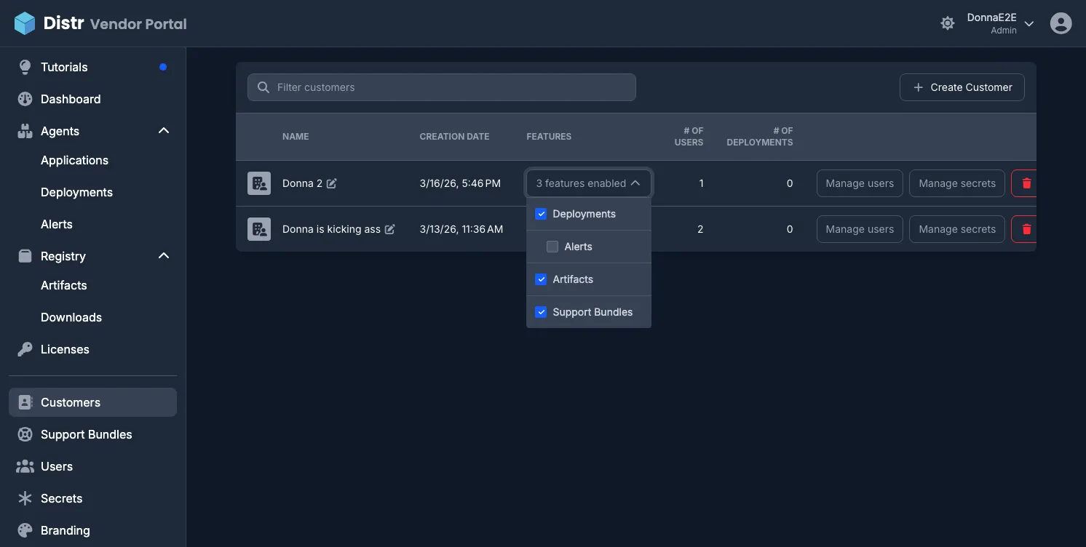Open the Dashboard from the sidebar

(x=70, y=99)
